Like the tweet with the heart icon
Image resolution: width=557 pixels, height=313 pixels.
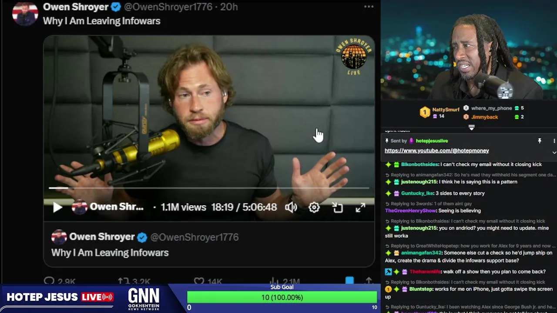tap(199, 281)
